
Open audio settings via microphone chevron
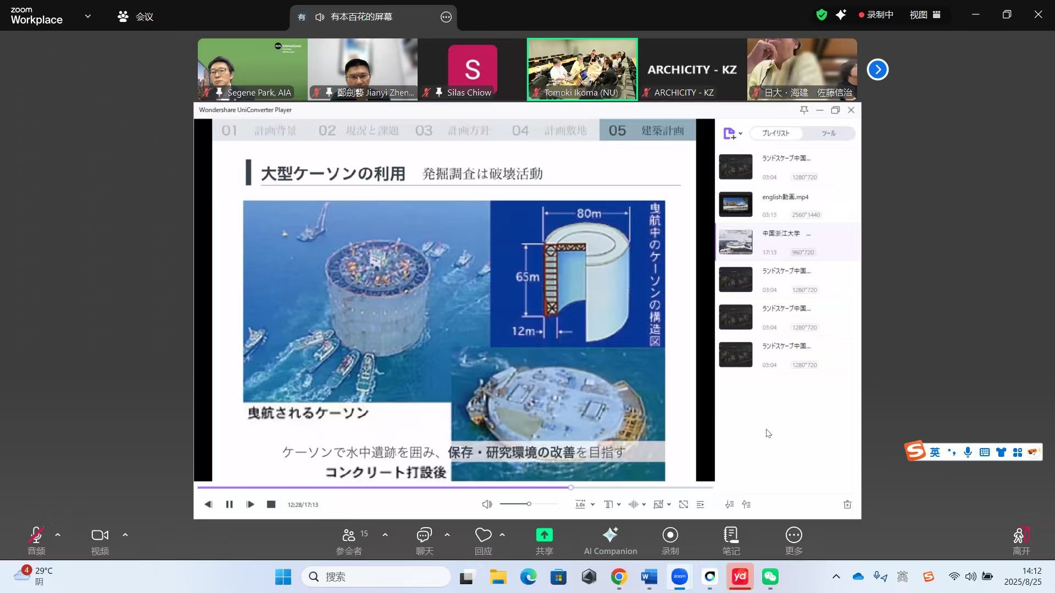(57, 535)
